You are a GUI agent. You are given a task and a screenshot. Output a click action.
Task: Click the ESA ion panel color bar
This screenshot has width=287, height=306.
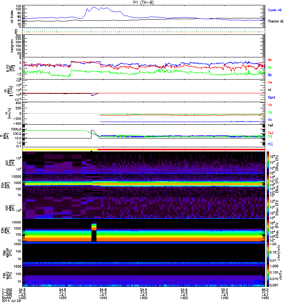click(x=268, y=185)
